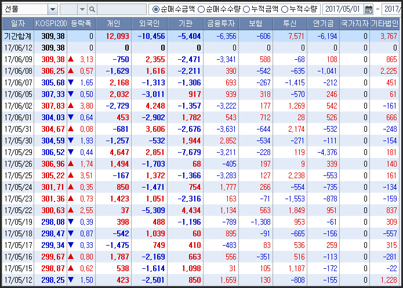
Task: Click the KOSPI200 column header
Action: [50, 24]
